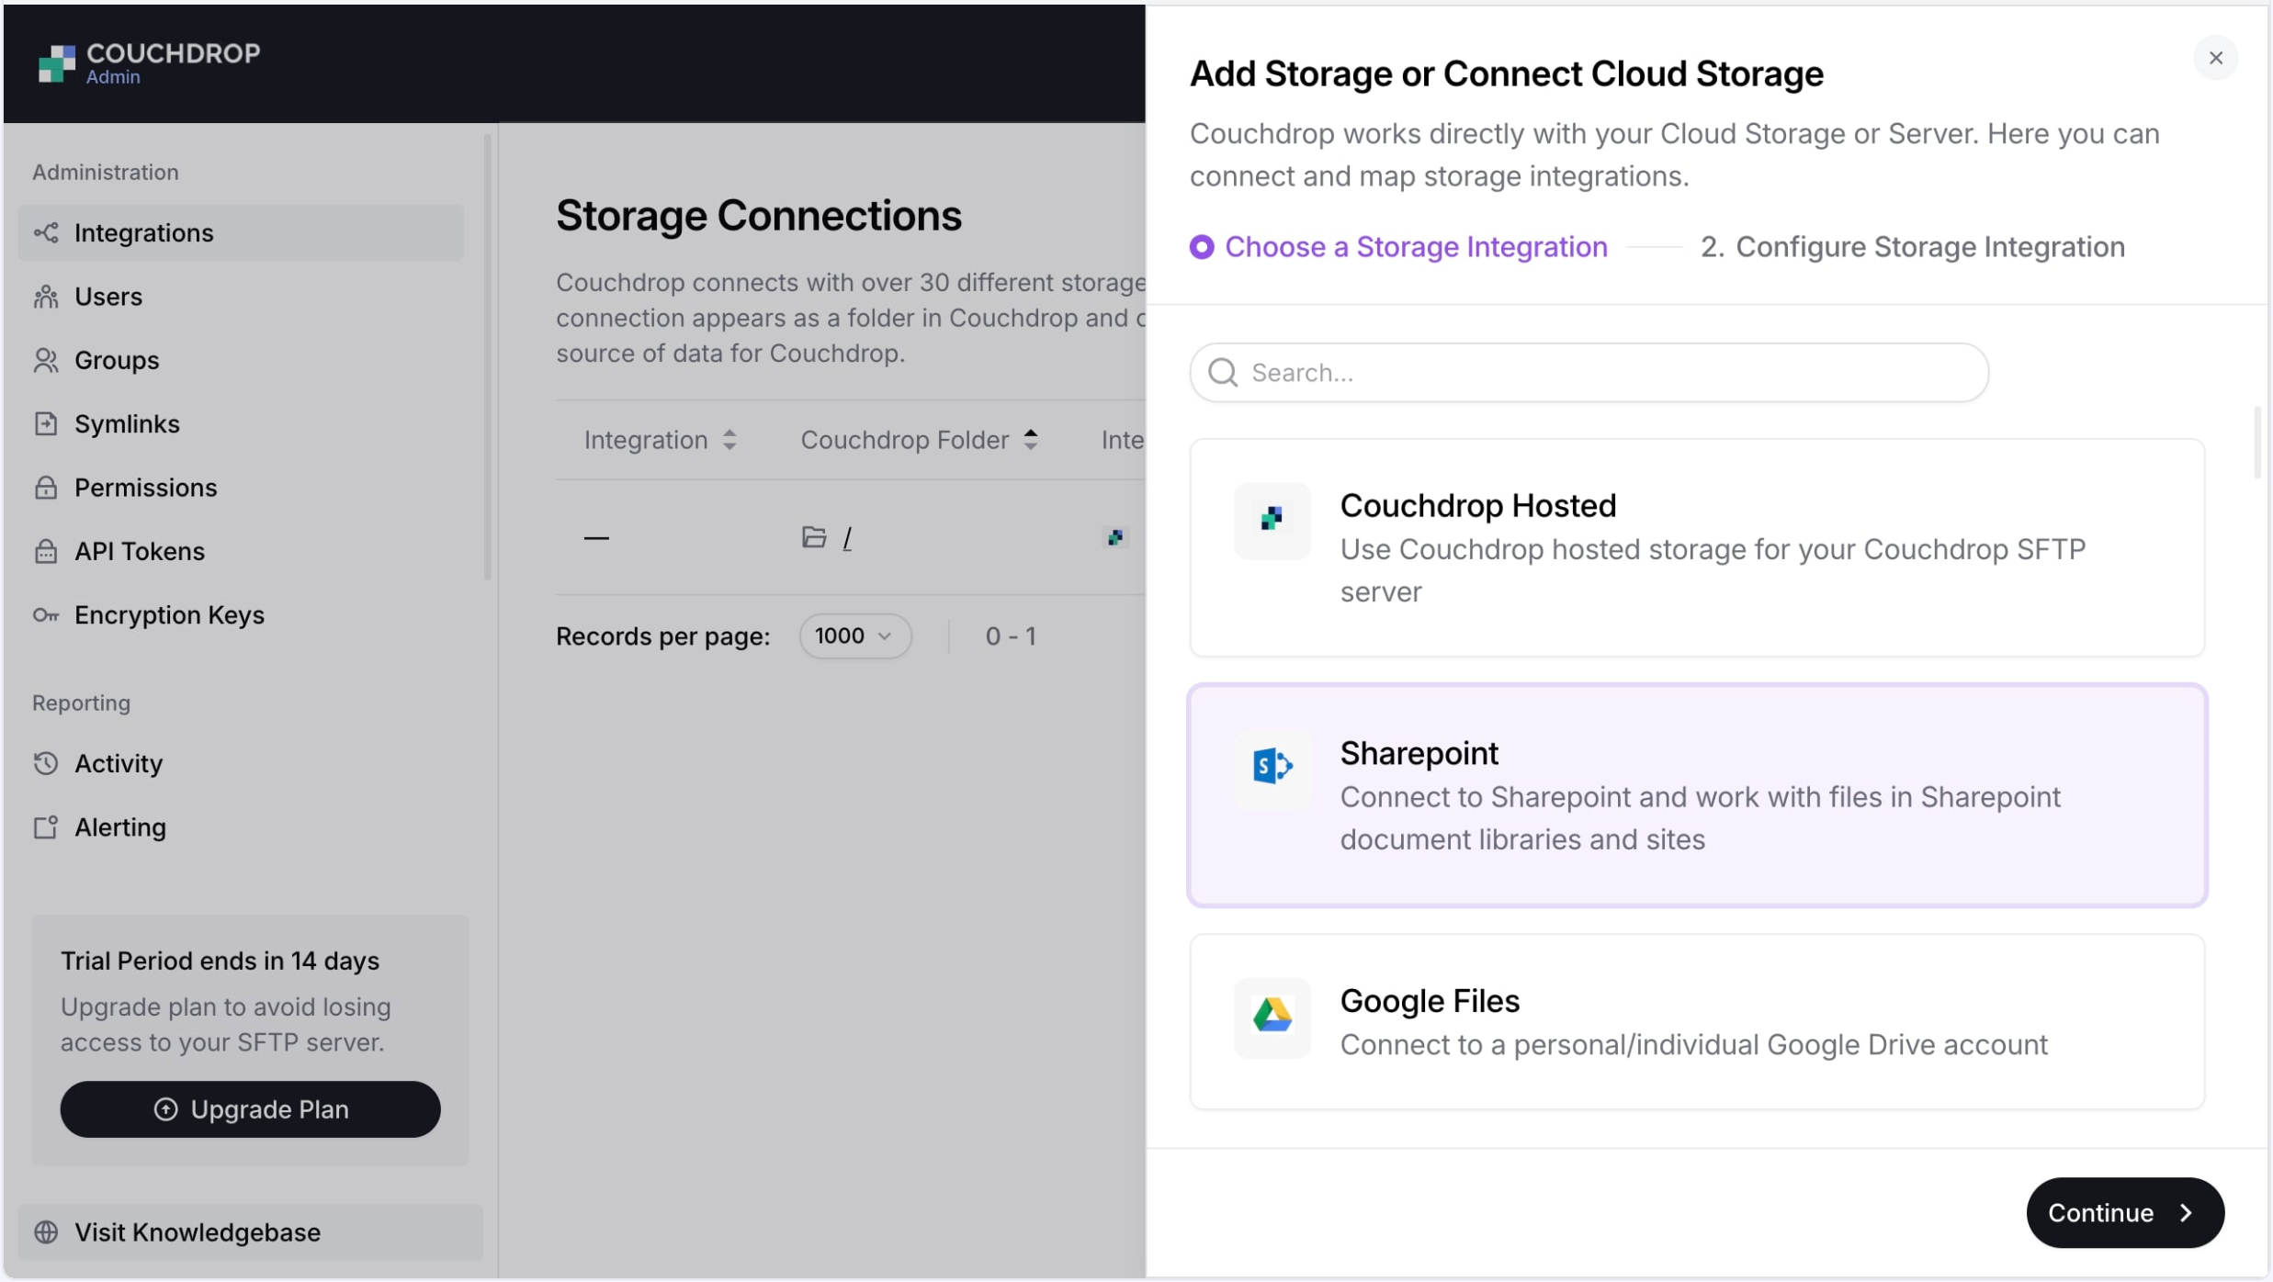2273x1282 pixels.
Task: Click the Couchdrop logo icon
Action: [57, 63]
